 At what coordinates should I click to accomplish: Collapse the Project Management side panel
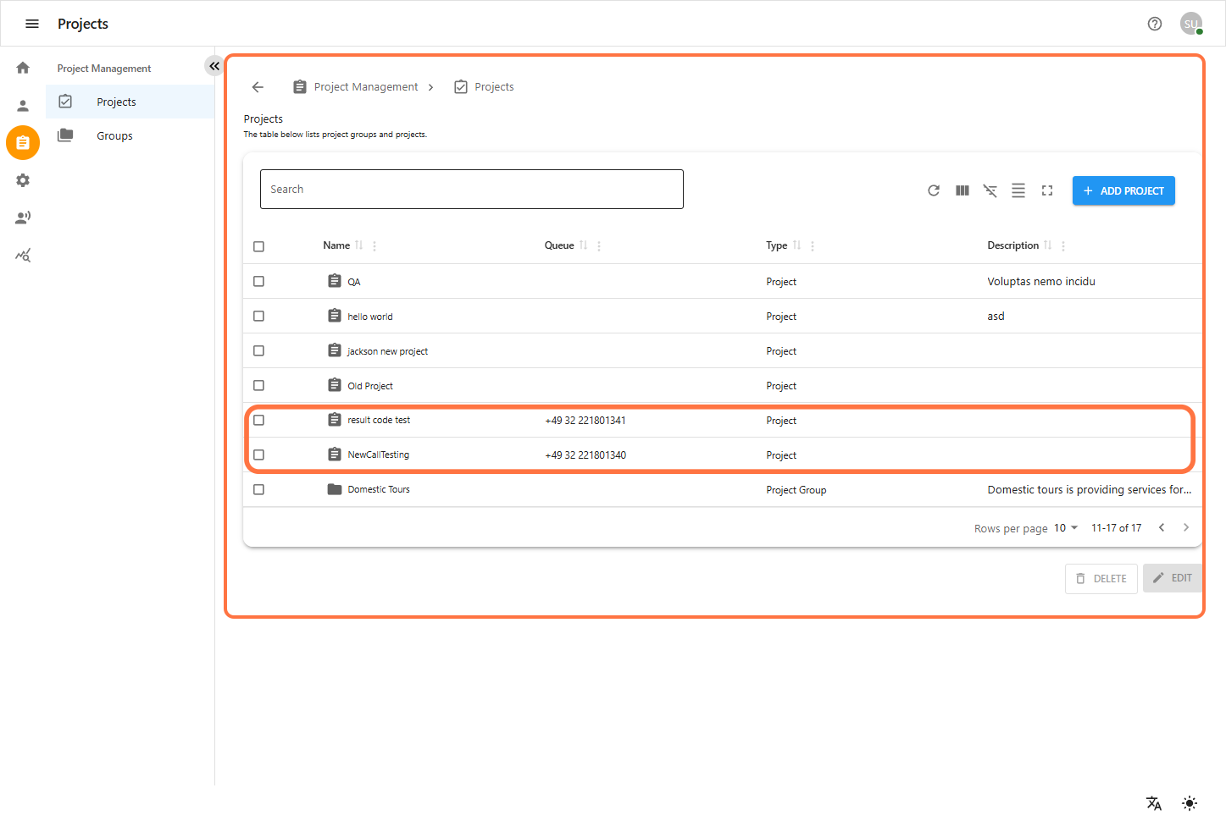click(x=214, y=66)
